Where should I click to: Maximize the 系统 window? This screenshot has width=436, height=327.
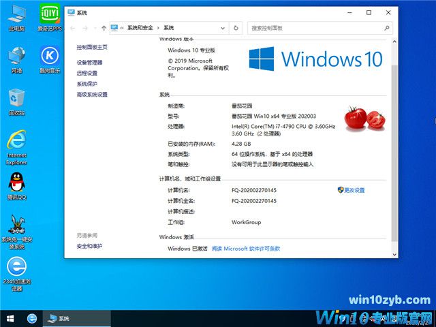[369, 12]
